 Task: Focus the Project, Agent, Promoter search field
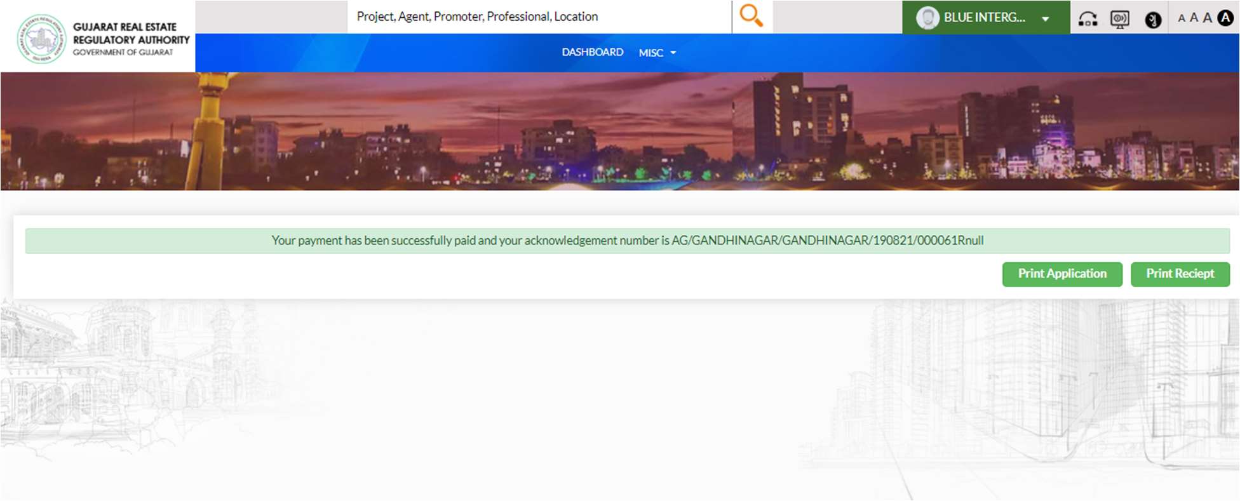coord(539,17)
